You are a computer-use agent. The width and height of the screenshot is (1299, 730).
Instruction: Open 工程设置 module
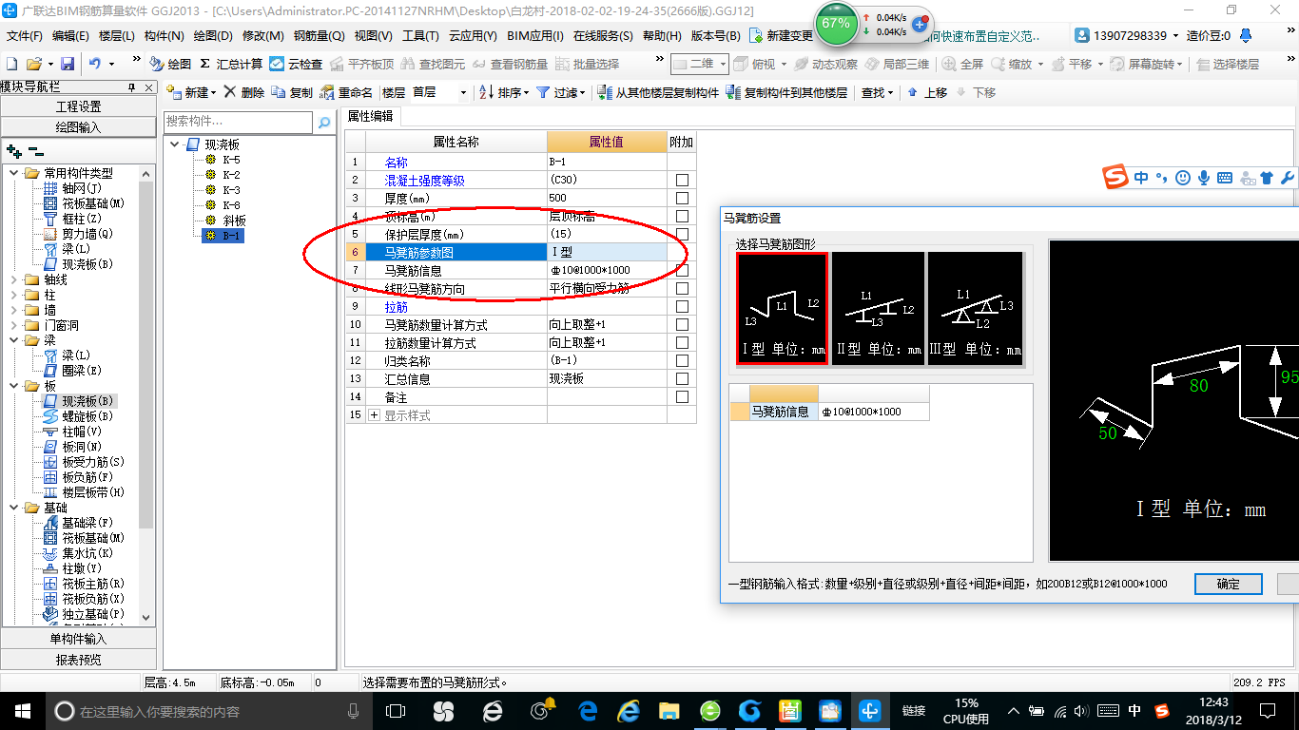(78, 106)
